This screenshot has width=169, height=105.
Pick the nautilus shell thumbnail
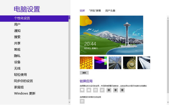129,63
